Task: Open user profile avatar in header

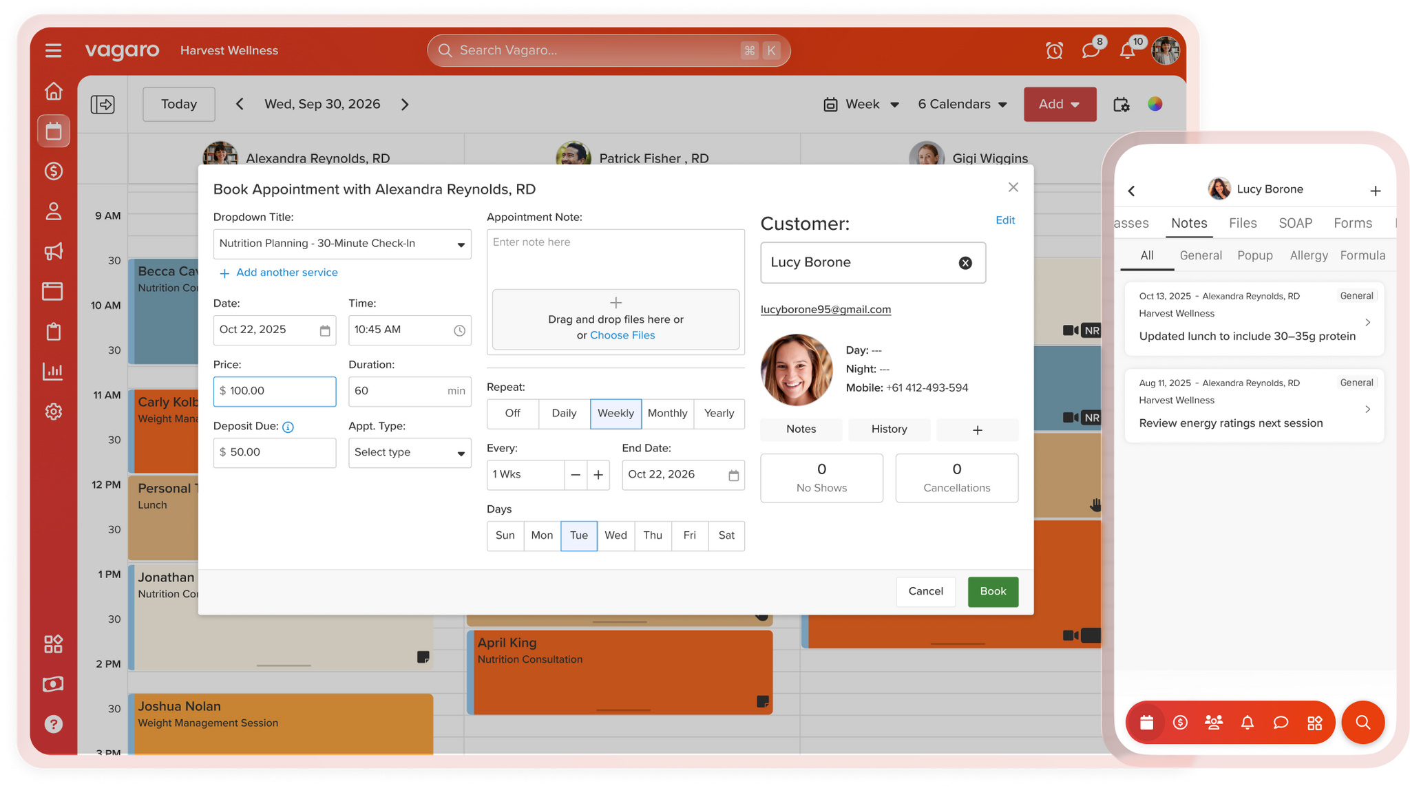Action: click(1166, 50)
